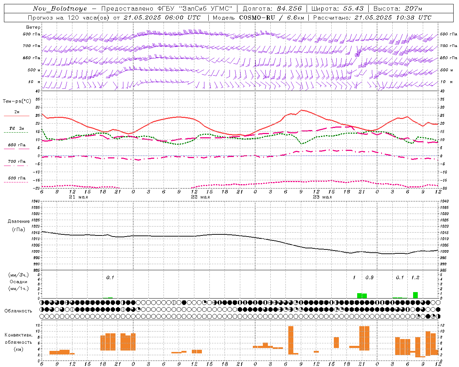
Task: Click the forecast line Прогноз на 120 часа(ов)
Action: [69, 18]
